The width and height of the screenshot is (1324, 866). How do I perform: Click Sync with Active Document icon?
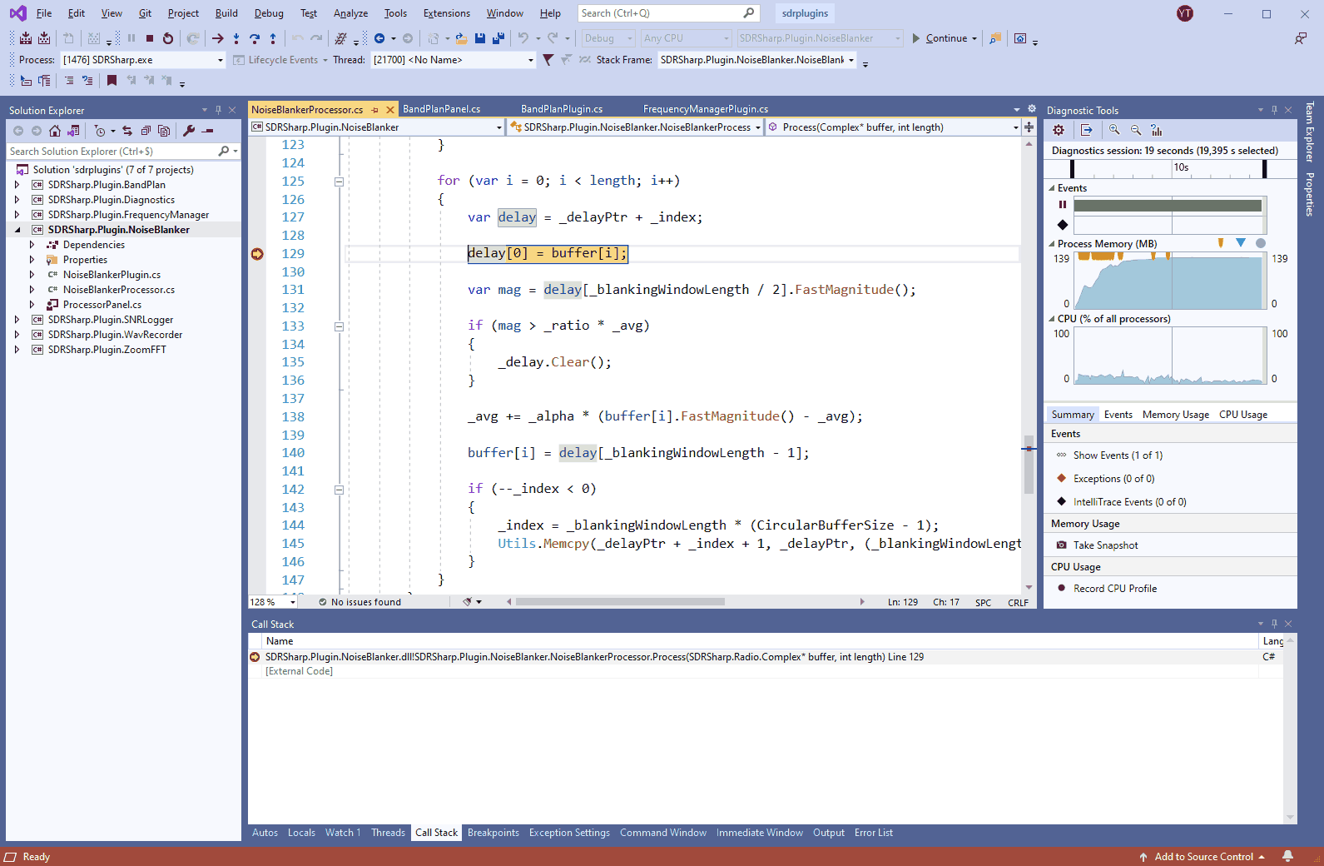tap(127, 131)
